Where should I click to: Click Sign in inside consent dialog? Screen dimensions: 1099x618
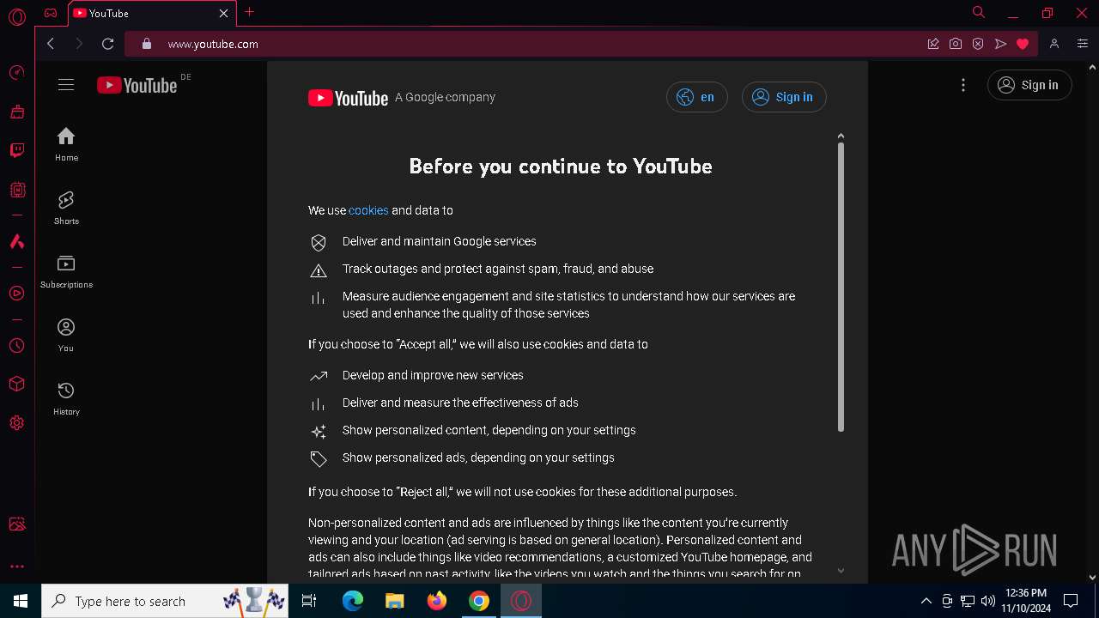tap(783, 97)
